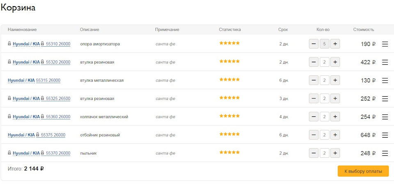Click lock icon beside part number 55375 26000
Viewport: 394px width, 184px height.
37,135
